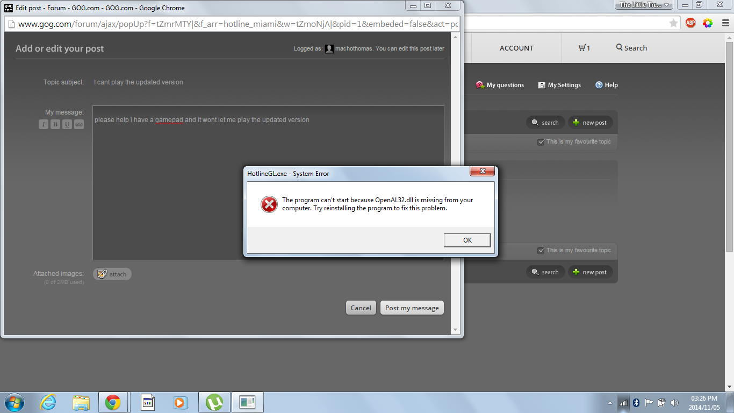Screen dimensions: 734x413
Task: Open the Action Center flag icon
Action: click(x=649, y=403)
